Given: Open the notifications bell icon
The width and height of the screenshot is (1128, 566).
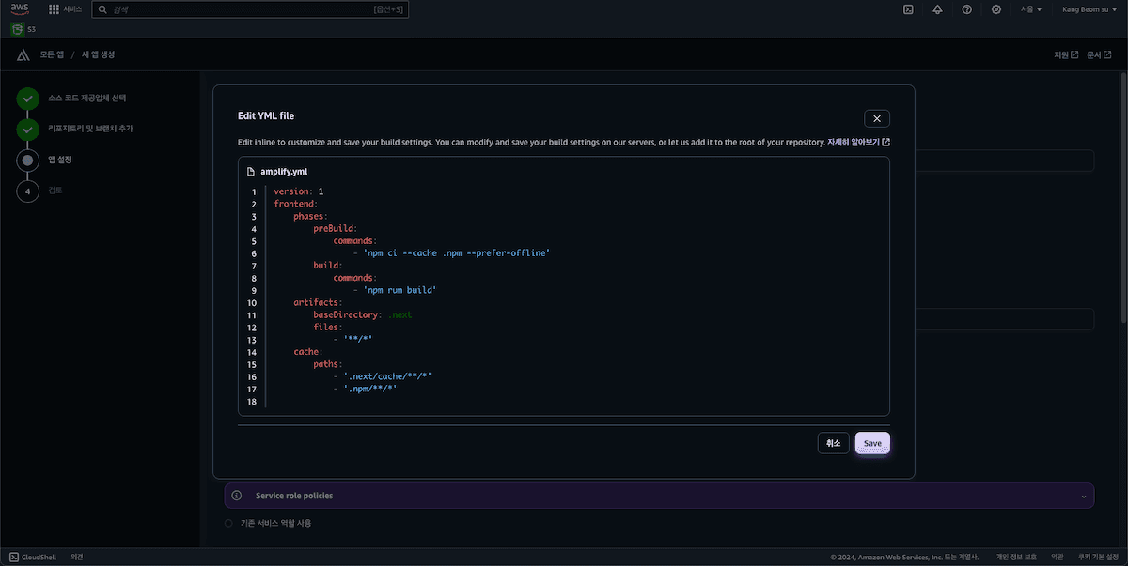Looking at the screenshot, I should (937, 9).
